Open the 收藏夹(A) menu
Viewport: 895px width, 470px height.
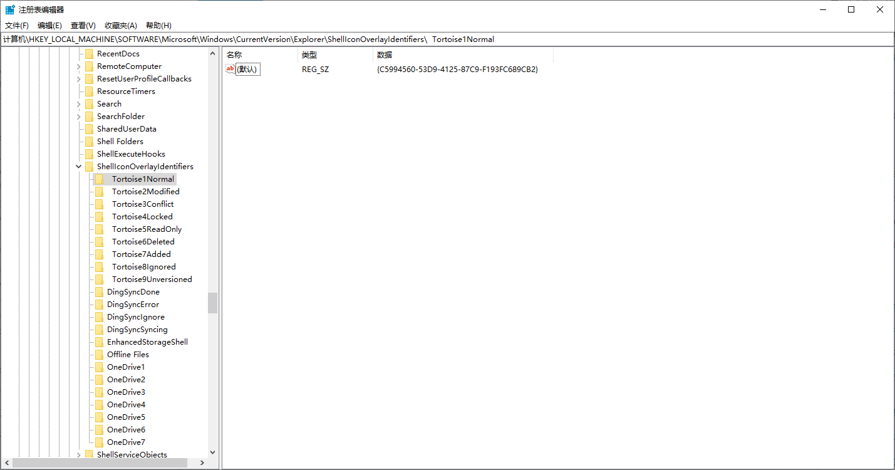click(x=120, y=26)
